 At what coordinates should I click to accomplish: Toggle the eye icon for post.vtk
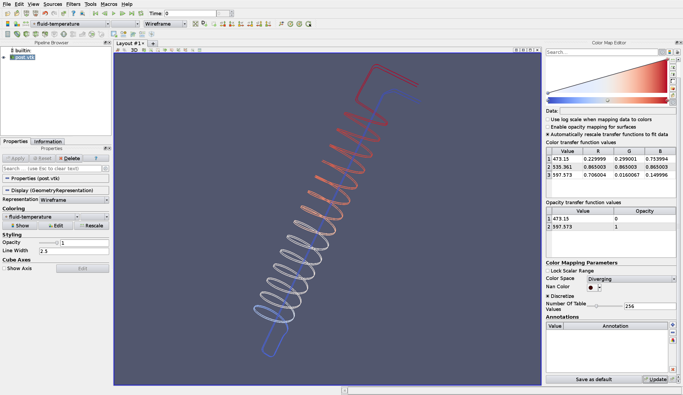click(x=3, y=57)
